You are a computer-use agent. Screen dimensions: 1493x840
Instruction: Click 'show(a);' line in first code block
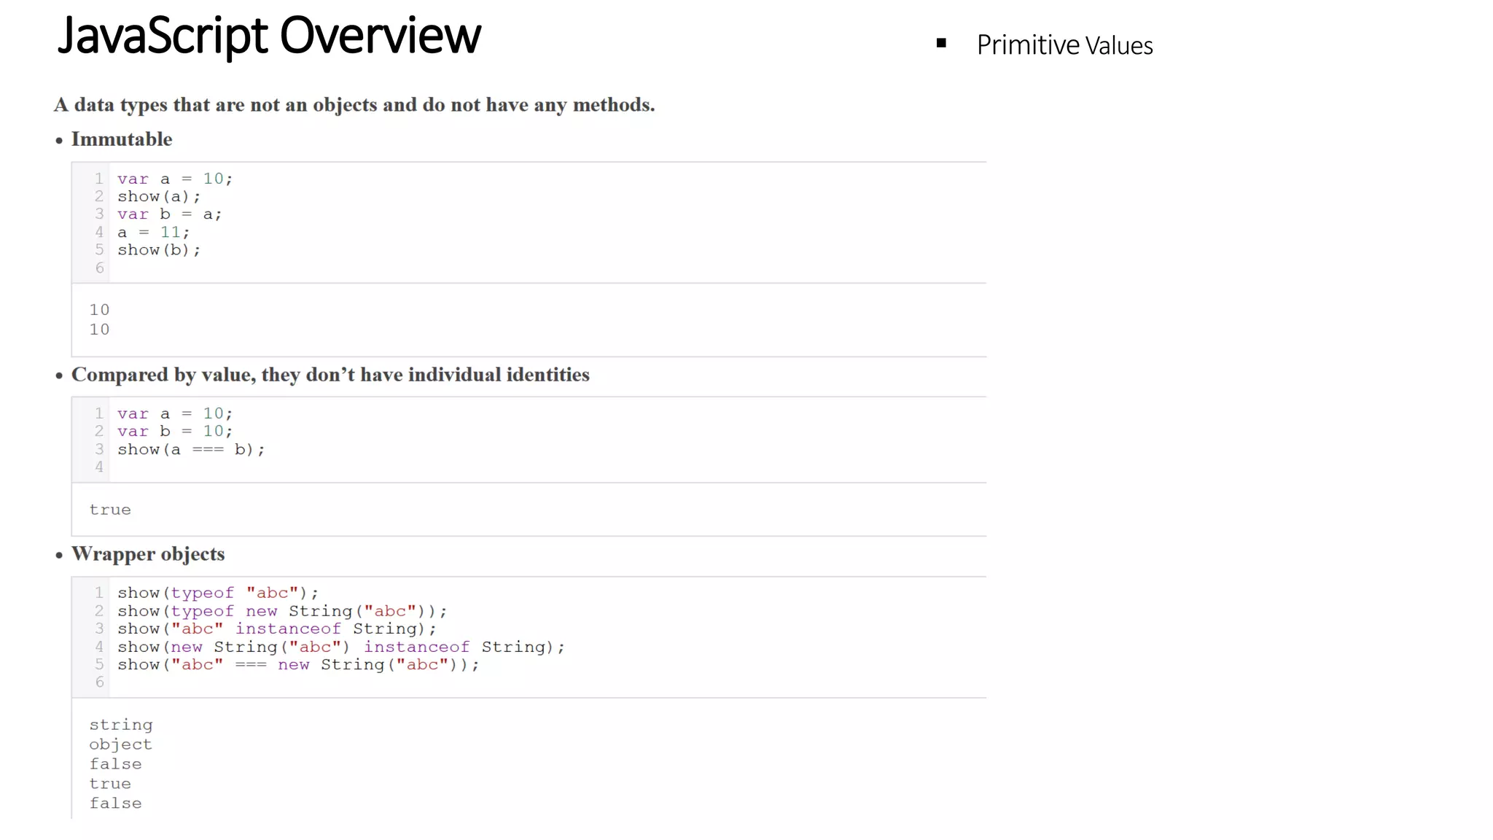click(159, 196)
